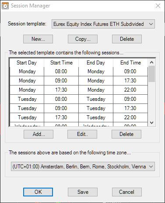The image size is (165, 203).
Task: Click the Save button
Action: point(83,192)
